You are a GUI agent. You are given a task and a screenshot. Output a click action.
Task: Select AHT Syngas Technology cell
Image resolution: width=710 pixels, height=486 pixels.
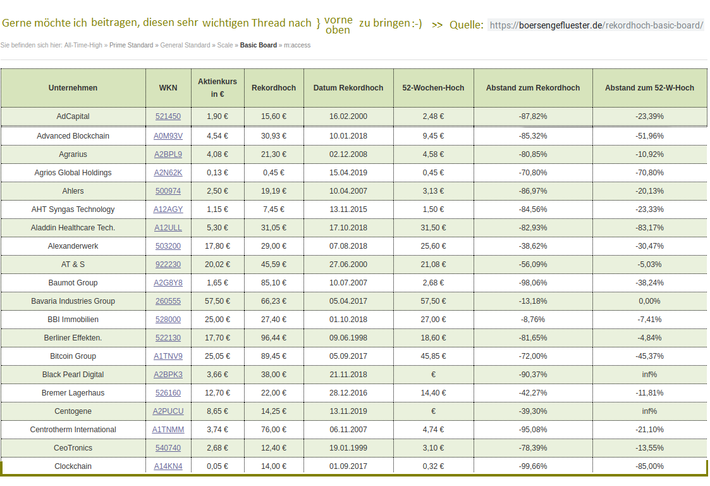73,209
